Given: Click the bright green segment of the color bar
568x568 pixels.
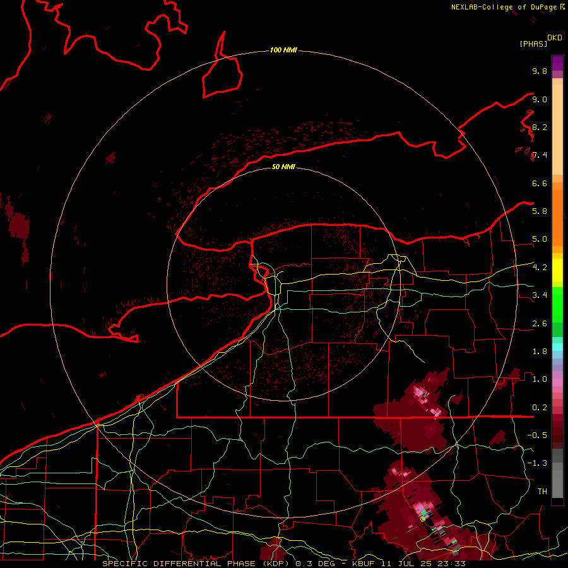Looking at the screenshot, I should point(557,304).
